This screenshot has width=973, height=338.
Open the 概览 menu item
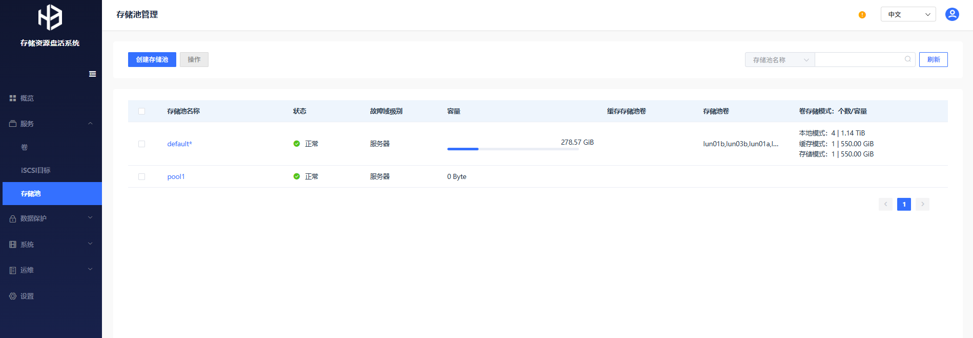click(51, 98)
